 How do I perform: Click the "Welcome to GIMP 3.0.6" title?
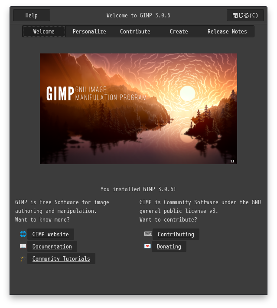click(138, 15)
